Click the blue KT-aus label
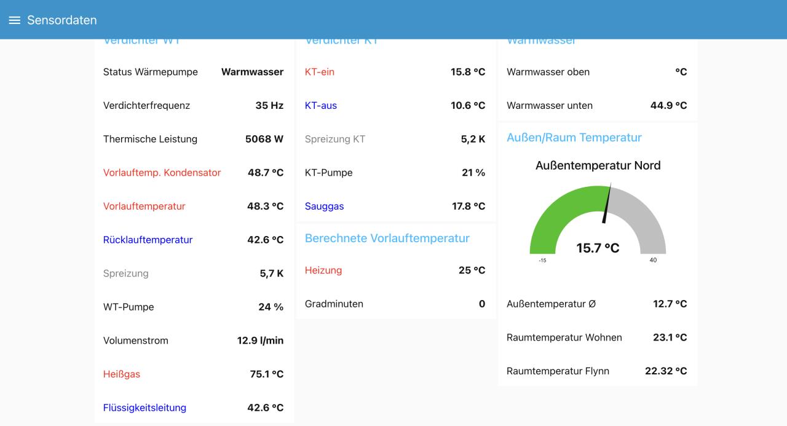The image size is (787, 426). [320, 106]
